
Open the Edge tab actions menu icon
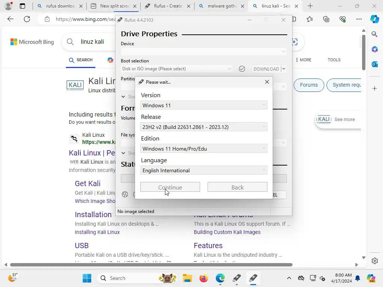point(22,6)
